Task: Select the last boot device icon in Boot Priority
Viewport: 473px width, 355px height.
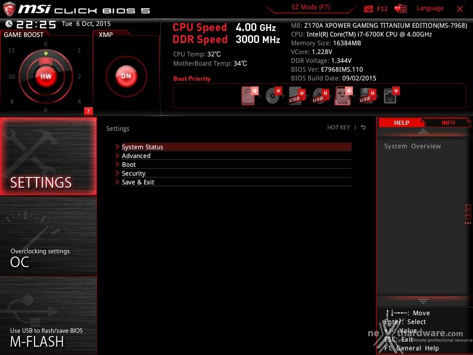Action: 391,96
